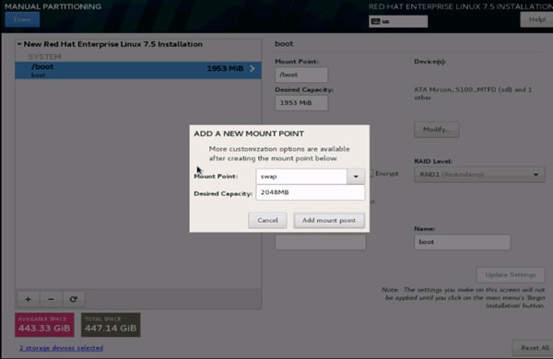The width and height of the screenshot is (553, 359).
Task: Open the RAID Level dropdown
Action: (479, 174)
